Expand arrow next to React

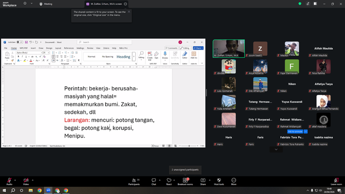pos(174,180)
